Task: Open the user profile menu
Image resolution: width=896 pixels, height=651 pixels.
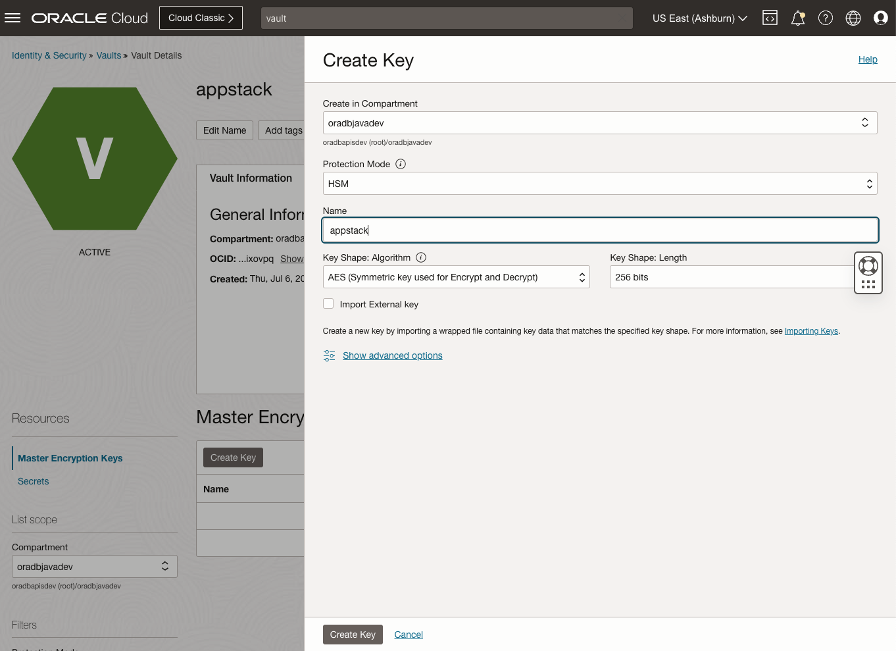Action: coord(881,18)
